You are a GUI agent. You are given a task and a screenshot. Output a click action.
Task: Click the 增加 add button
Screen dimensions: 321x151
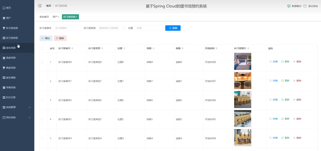coord(46,38)
